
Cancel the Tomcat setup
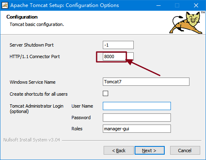tap(185, 151)
